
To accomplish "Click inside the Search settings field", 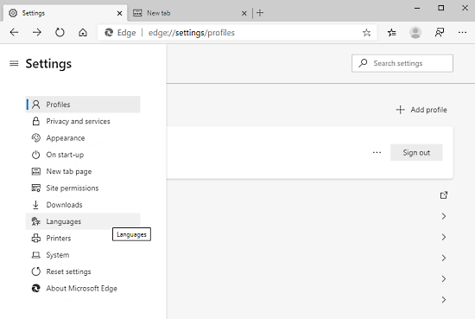I will [402, 63].
